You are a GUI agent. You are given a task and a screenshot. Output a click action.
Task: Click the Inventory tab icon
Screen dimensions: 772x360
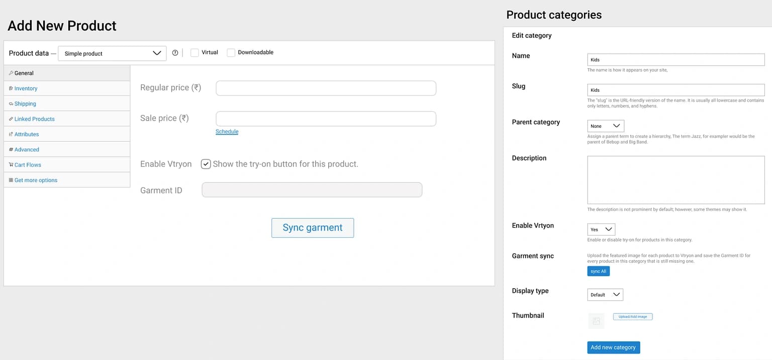click(11, 88)
